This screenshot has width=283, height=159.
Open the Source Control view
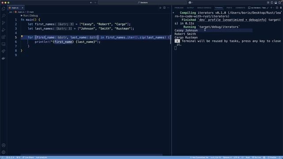(x=4, y=23)
